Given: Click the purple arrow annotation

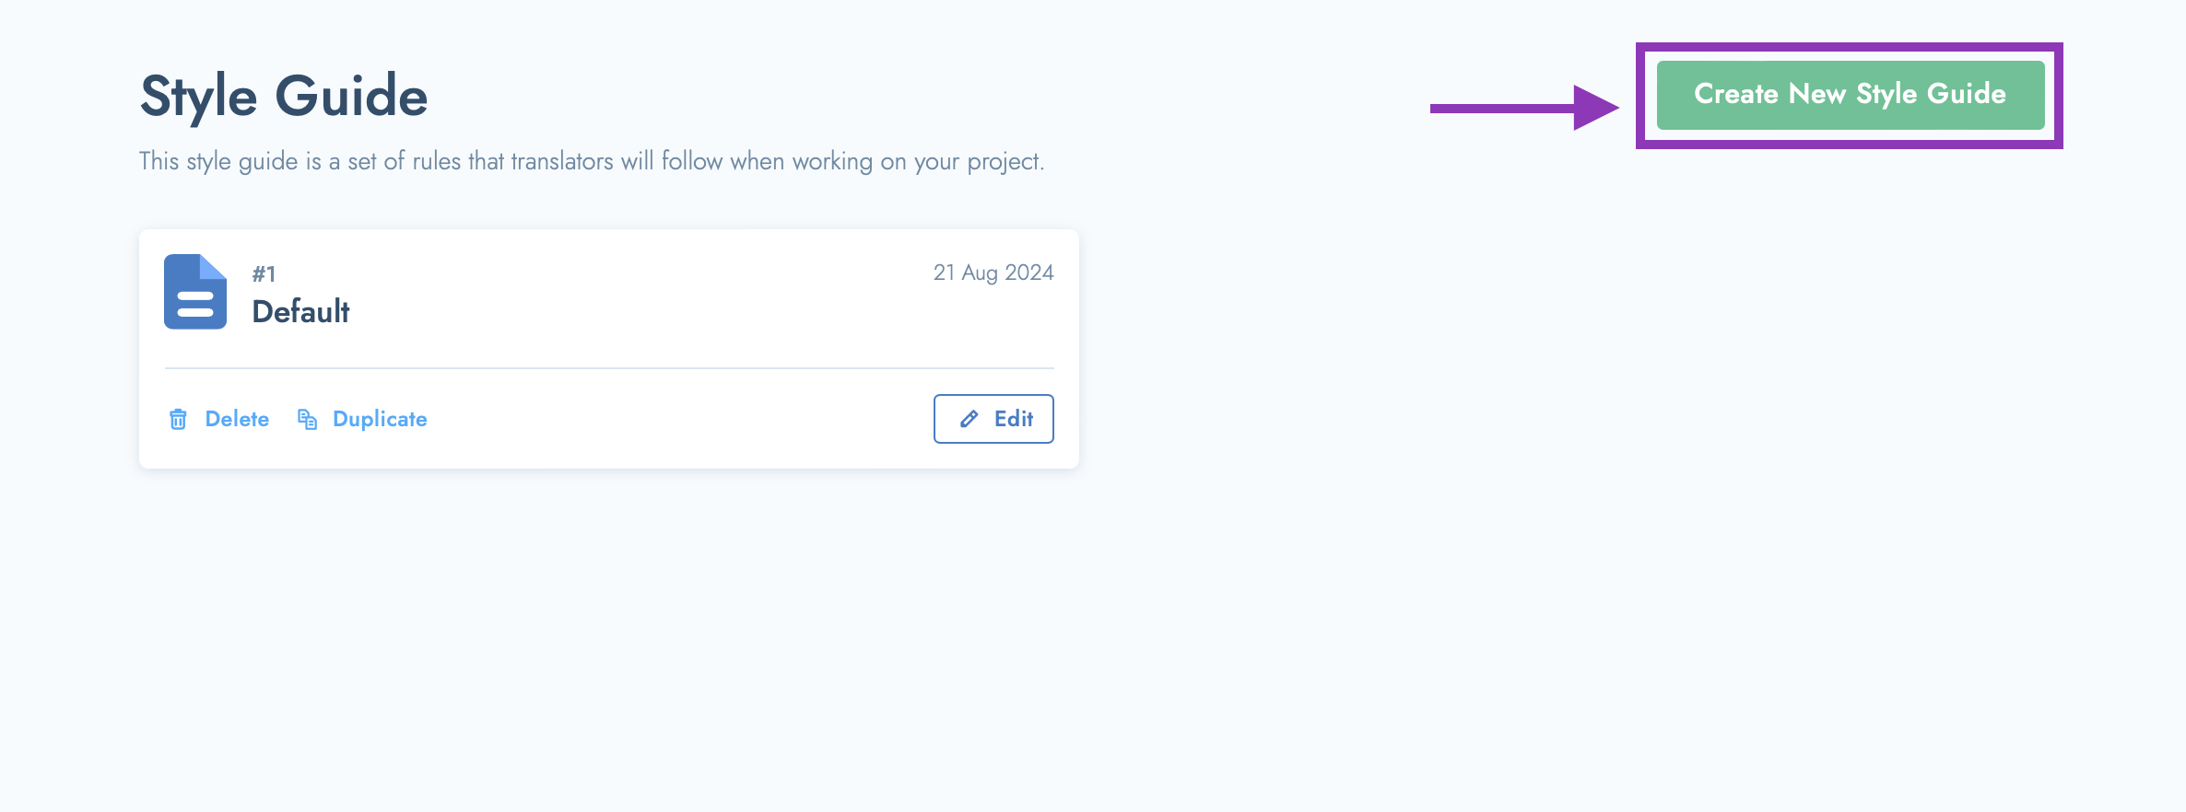Looking at the screenshot, I should pos(1524,108).
